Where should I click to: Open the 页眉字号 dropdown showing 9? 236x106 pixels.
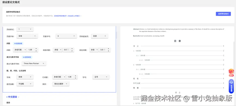click(66, 36)
